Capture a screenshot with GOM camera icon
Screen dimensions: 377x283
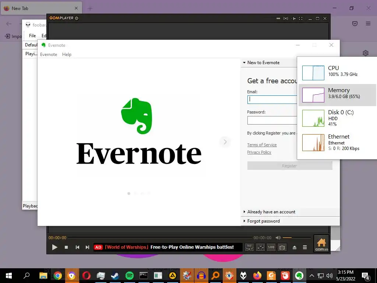coord(282,247)
